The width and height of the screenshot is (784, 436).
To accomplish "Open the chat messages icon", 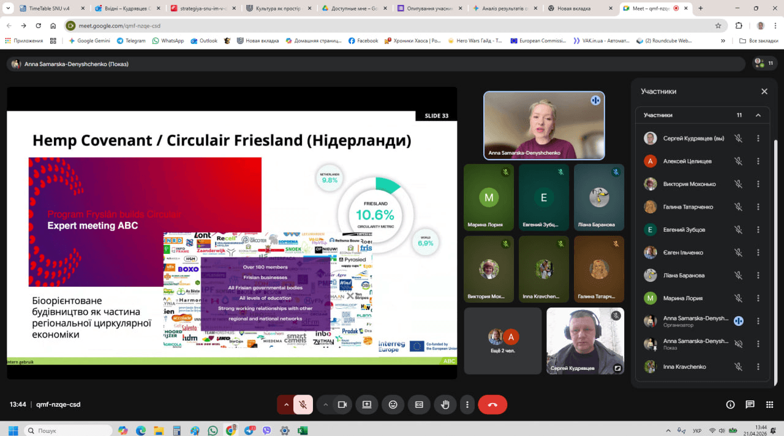I will tap(750, 404).
